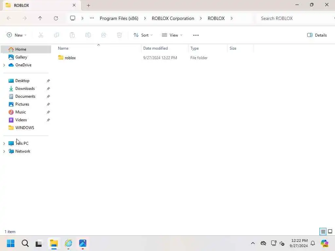The image size is (335, 251).
Task: Click the pin icon next to Music
Action: (x=48, y=112)
